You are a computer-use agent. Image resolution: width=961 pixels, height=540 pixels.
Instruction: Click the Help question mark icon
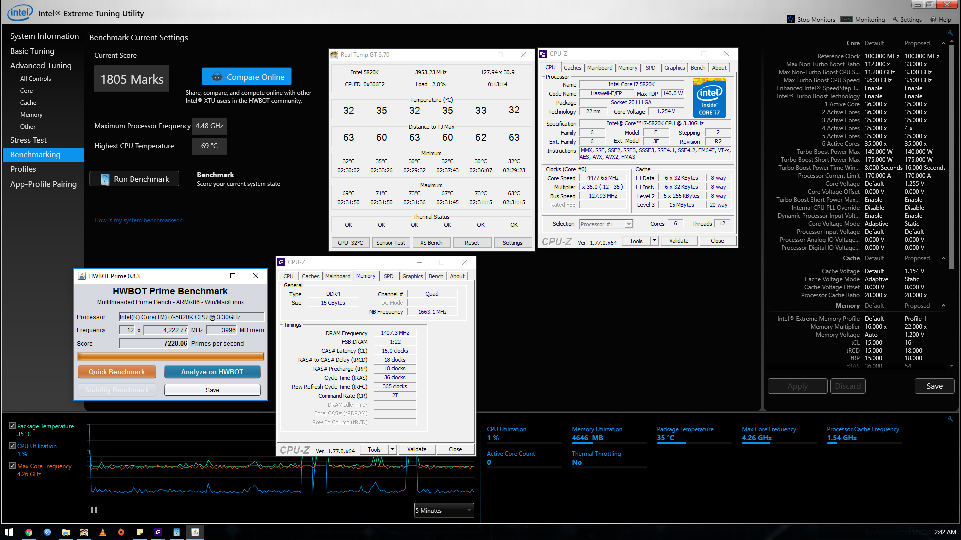point(933,20)
